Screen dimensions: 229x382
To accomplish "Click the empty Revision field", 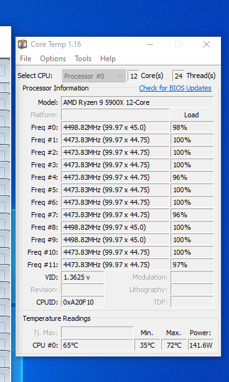I will [83, 290].
